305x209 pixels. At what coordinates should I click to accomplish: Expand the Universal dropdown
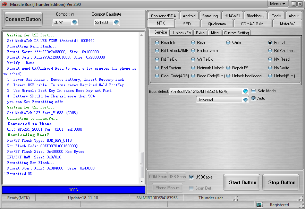point(245,99)
